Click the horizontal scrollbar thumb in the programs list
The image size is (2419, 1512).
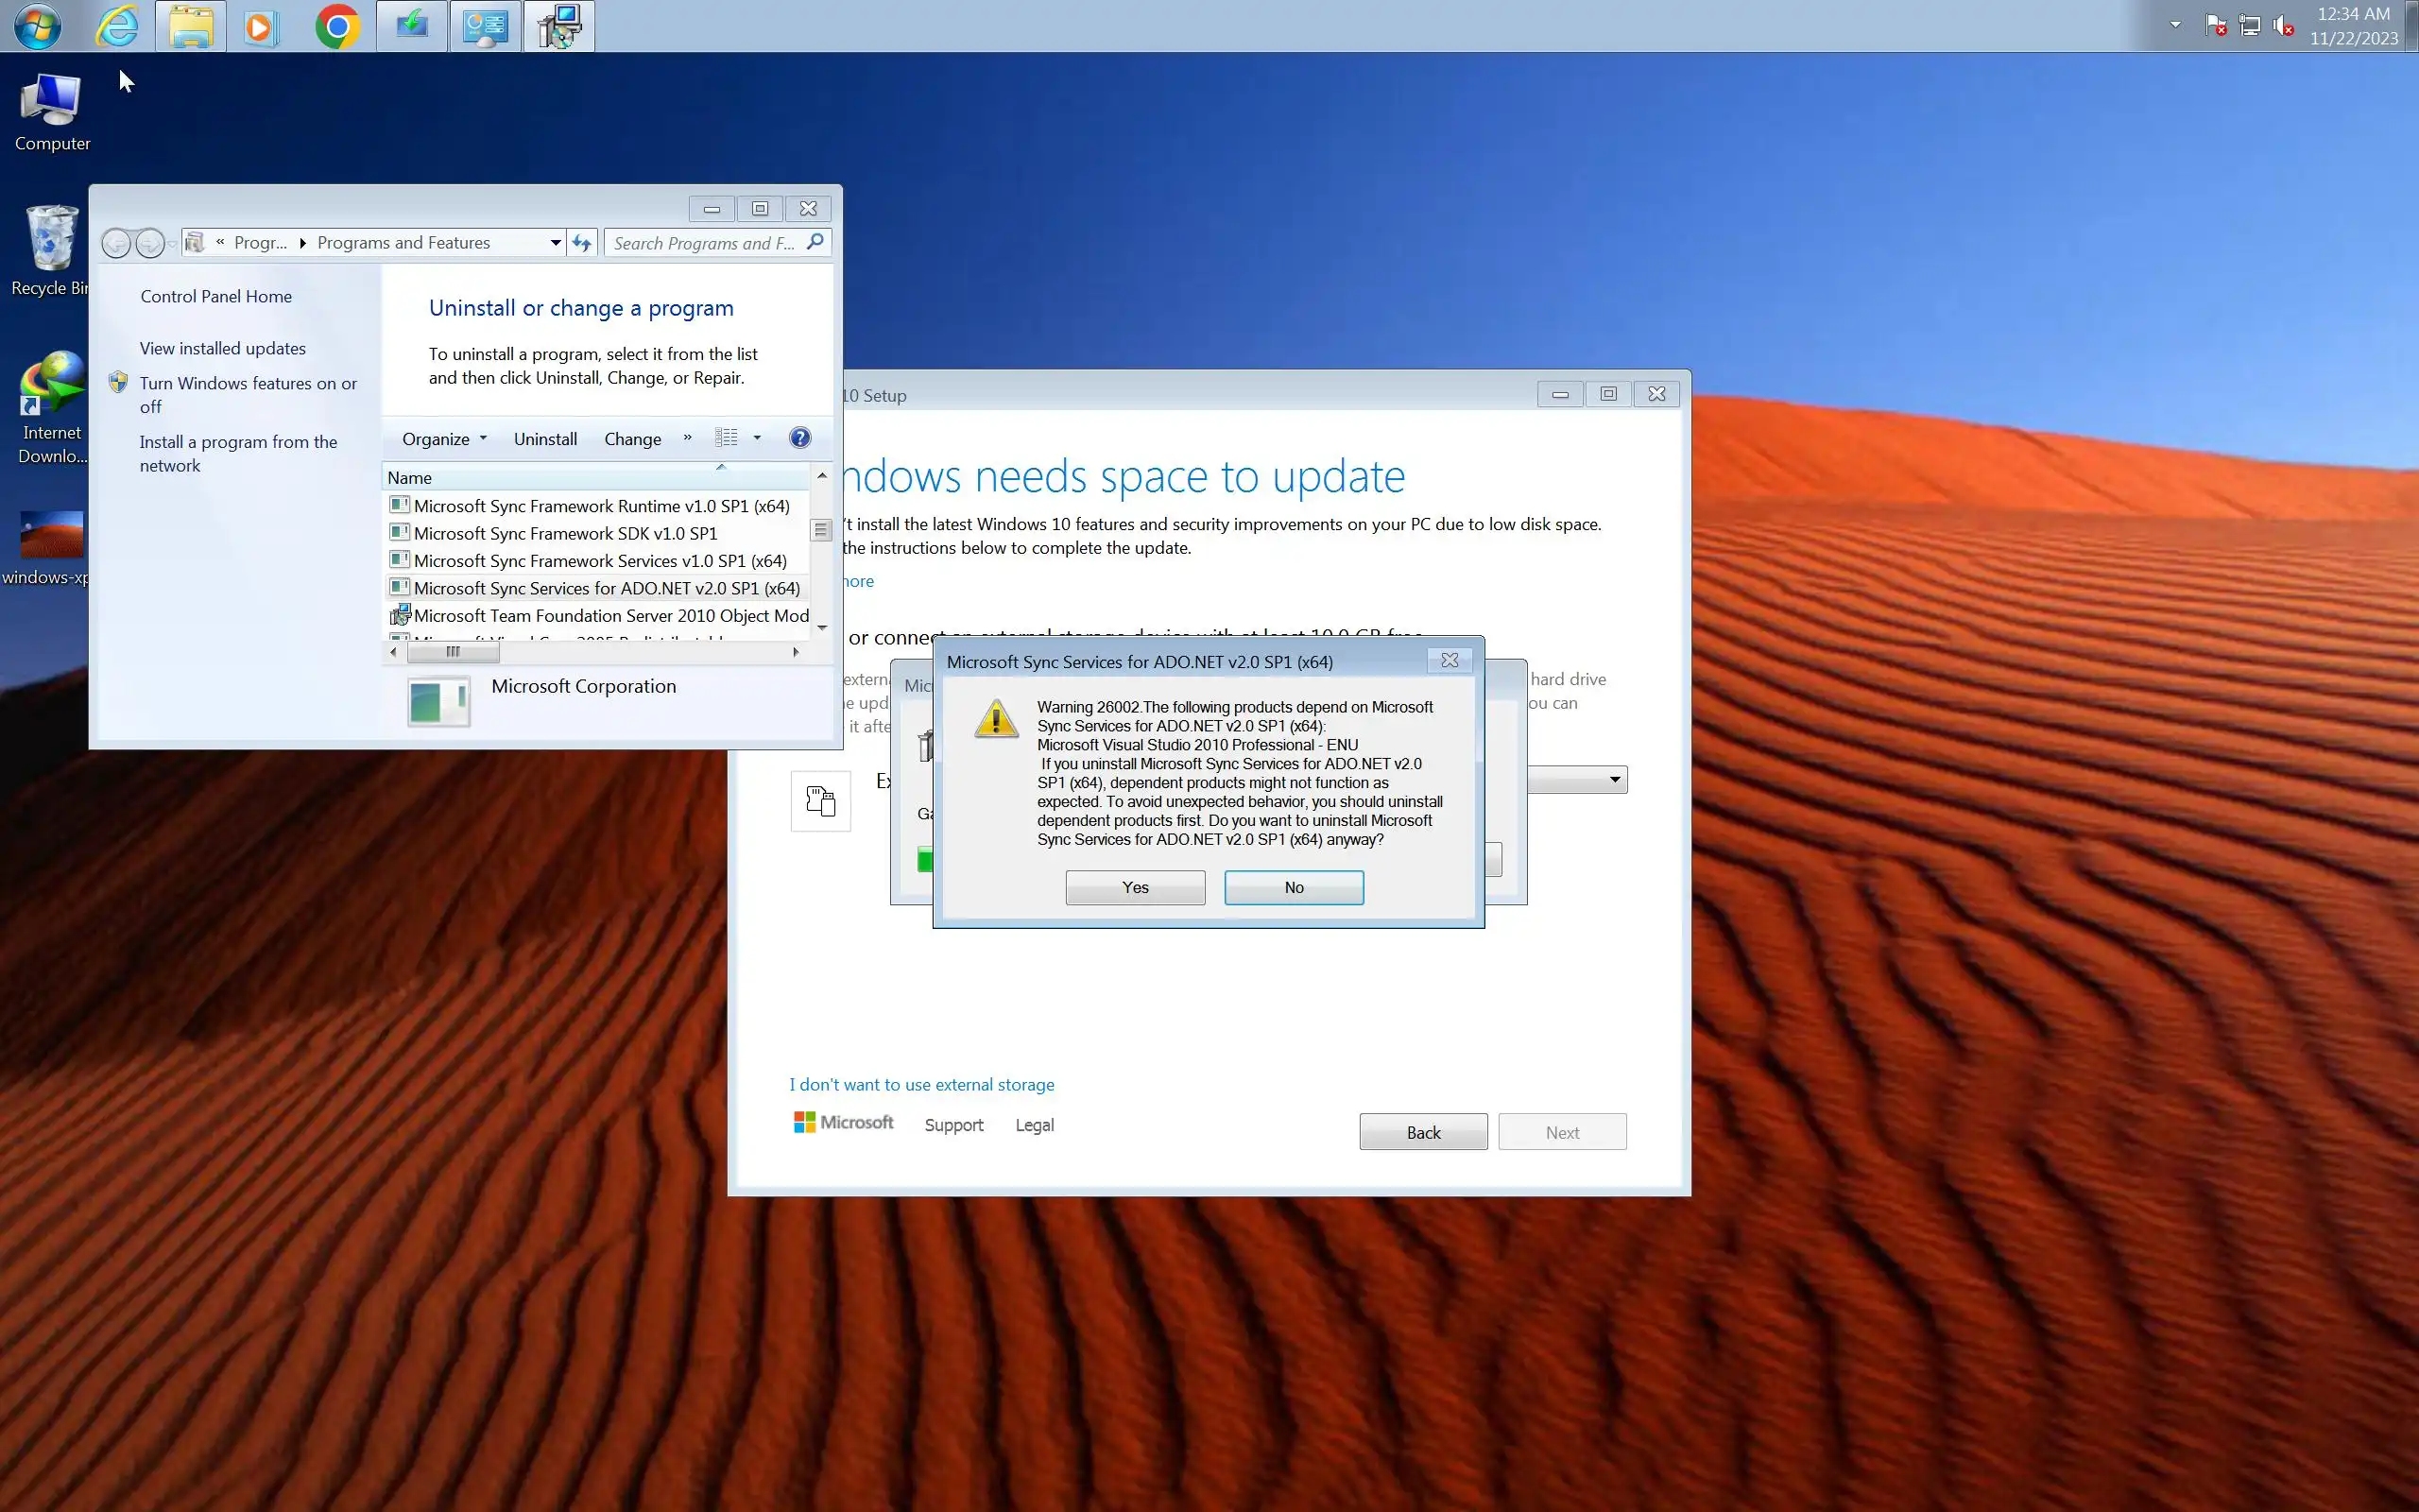pyautogui.click(x=453, y=652)
